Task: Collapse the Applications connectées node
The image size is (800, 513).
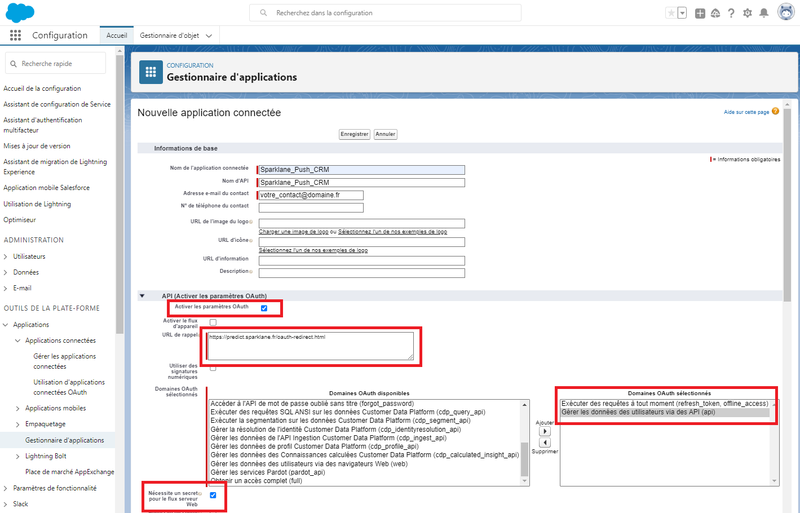Action: (x=17, y=340)
